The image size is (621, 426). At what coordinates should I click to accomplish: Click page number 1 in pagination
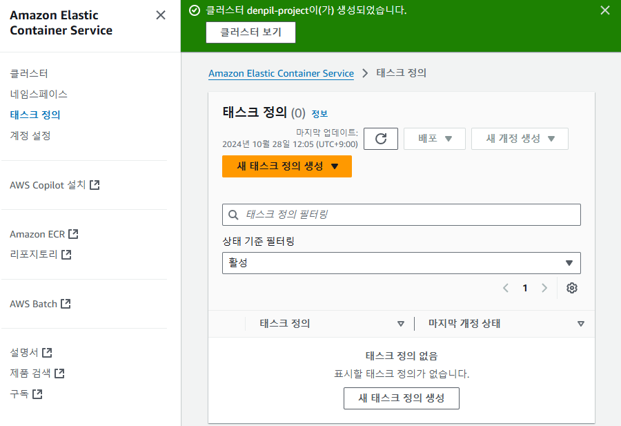point(525,288)
